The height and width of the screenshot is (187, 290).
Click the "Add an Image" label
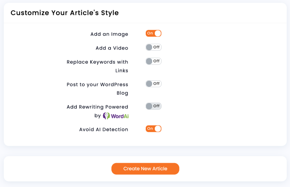point(109,34)
